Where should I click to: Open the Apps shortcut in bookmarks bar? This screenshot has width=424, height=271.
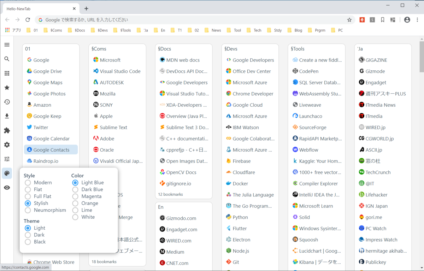click(13, 30)
